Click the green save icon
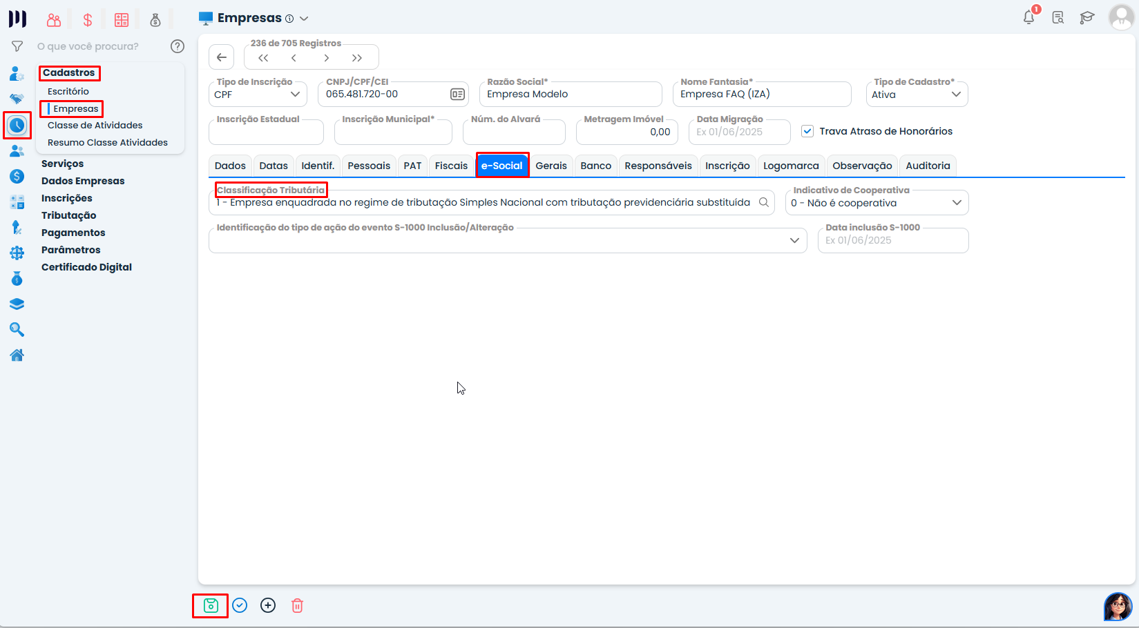 211,605
